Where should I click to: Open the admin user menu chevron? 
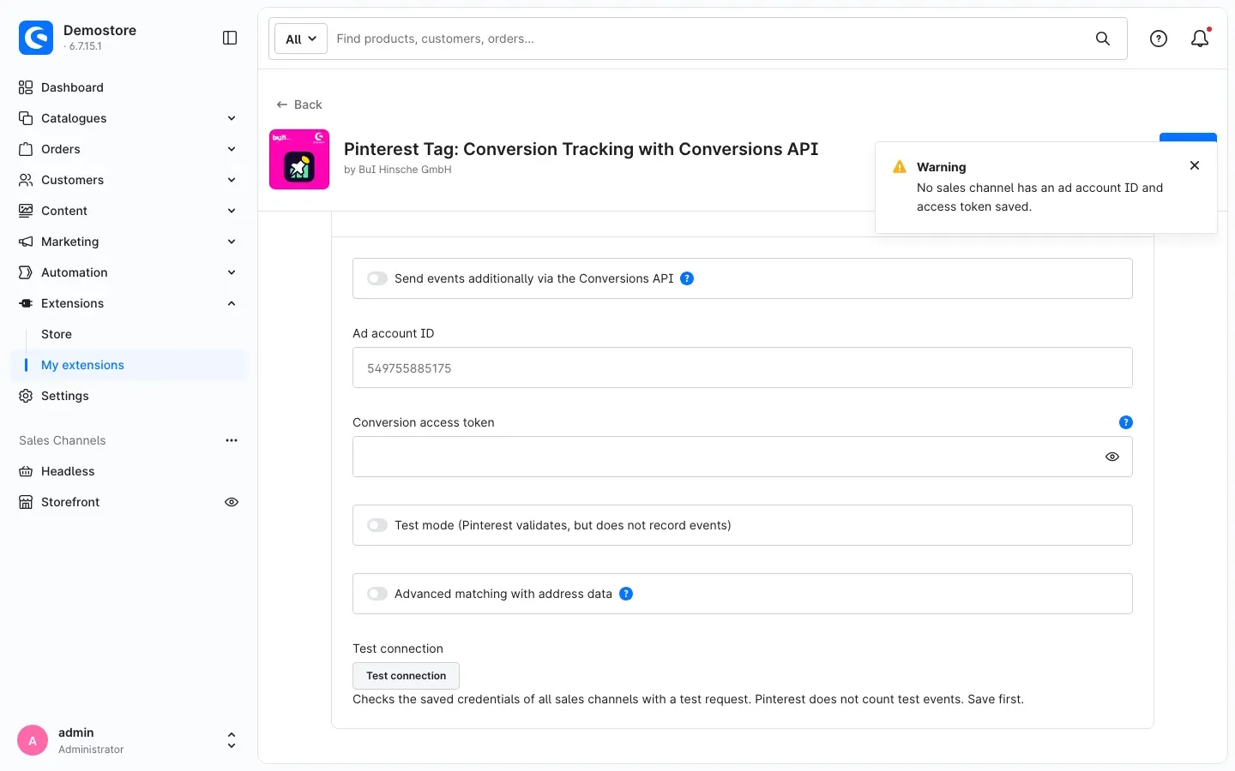232,741
